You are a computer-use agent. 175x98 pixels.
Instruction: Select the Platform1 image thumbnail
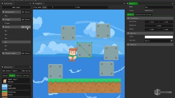[x=5, y=93]
